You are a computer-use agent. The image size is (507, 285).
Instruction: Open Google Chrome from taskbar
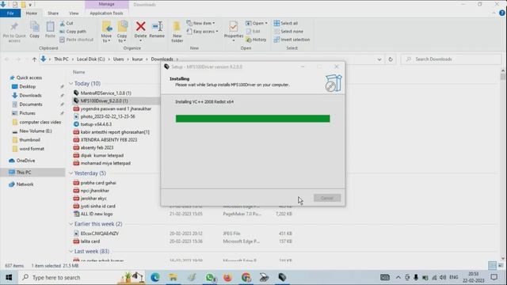tap(246, 277)
